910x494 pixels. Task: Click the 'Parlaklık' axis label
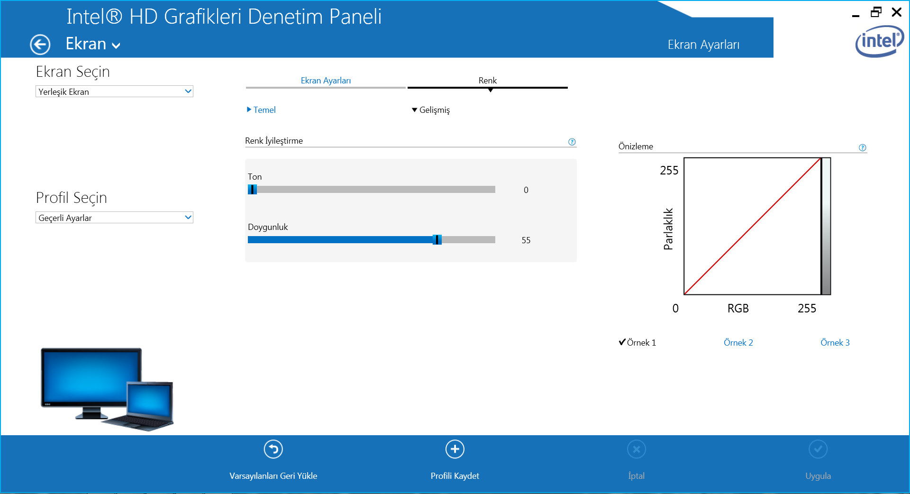click(668, 229)
